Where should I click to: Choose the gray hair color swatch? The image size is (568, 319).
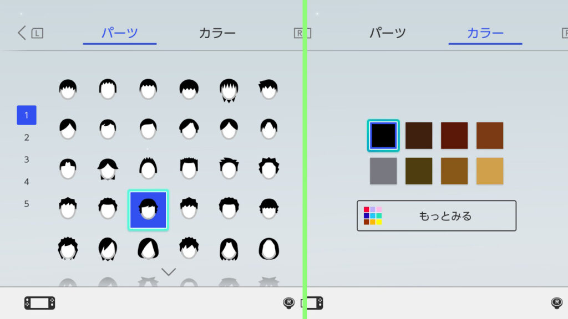(383, 171)
